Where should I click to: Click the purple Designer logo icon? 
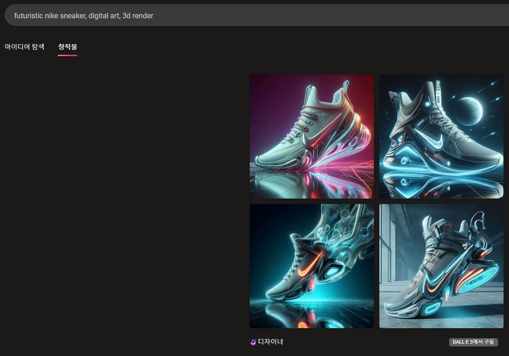pyautogui.click(x=253, y=342)
